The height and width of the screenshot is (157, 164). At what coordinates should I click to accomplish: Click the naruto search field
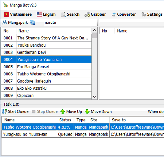tap(70, 23)
